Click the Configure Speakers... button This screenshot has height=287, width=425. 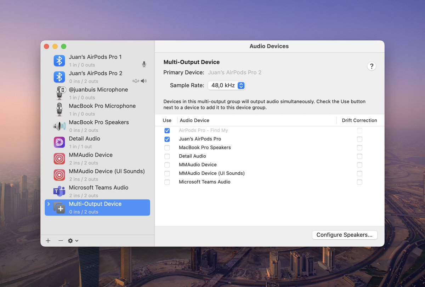pyautogui.click(x=345, y=235)
